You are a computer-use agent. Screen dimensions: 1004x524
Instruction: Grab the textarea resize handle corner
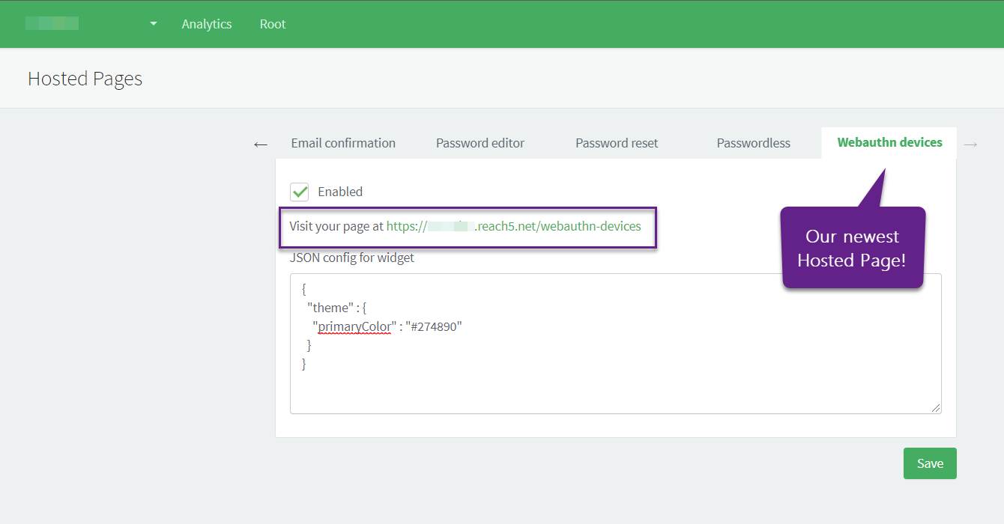[936, 408]
